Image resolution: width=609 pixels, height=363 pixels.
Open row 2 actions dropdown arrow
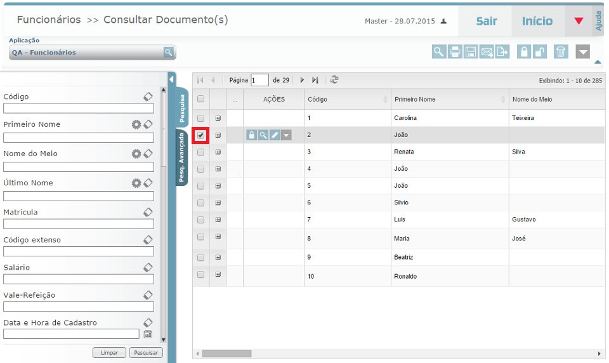tap(286, 135)
